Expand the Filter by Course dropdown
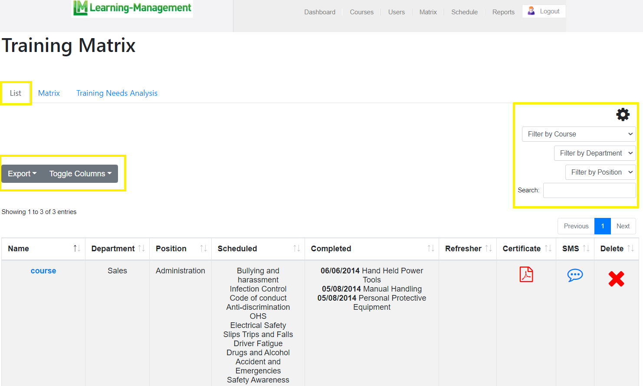Image resolution: width=643 pixels, height=386 pixels. point(579,134)
